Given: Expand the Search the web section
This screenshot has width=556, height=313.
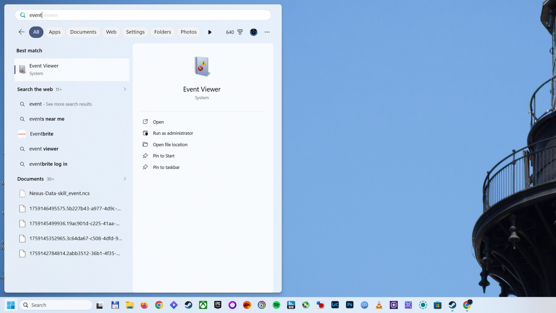Looking at the screenshot, I should 125,89.
